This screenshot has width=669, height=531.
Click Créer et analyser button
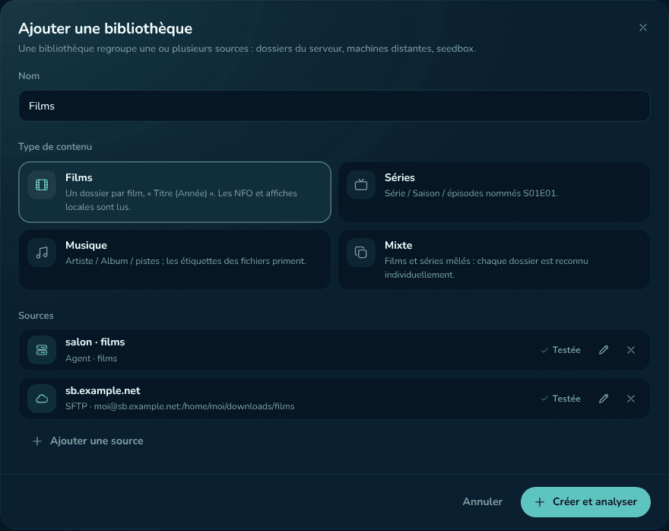click(x=585, y=502)
